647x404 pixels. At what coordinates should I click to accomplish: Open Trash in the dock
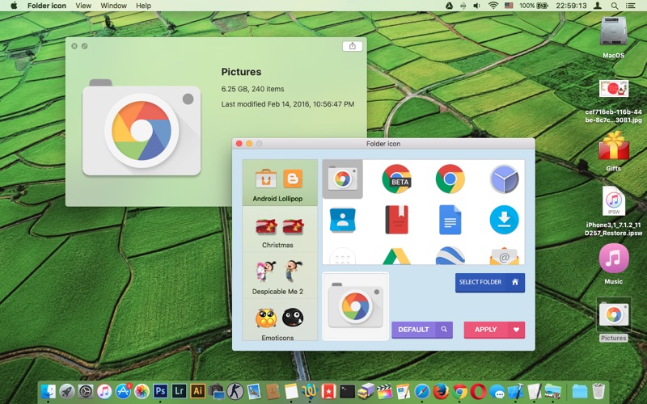pos(598,391)
